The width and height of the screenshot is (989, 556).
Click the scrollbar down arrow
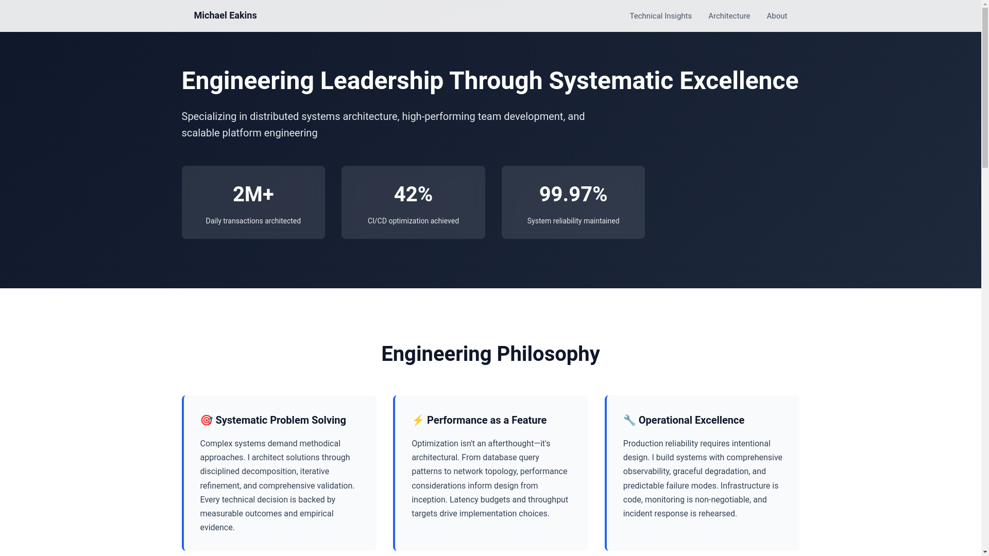(985, 552)
